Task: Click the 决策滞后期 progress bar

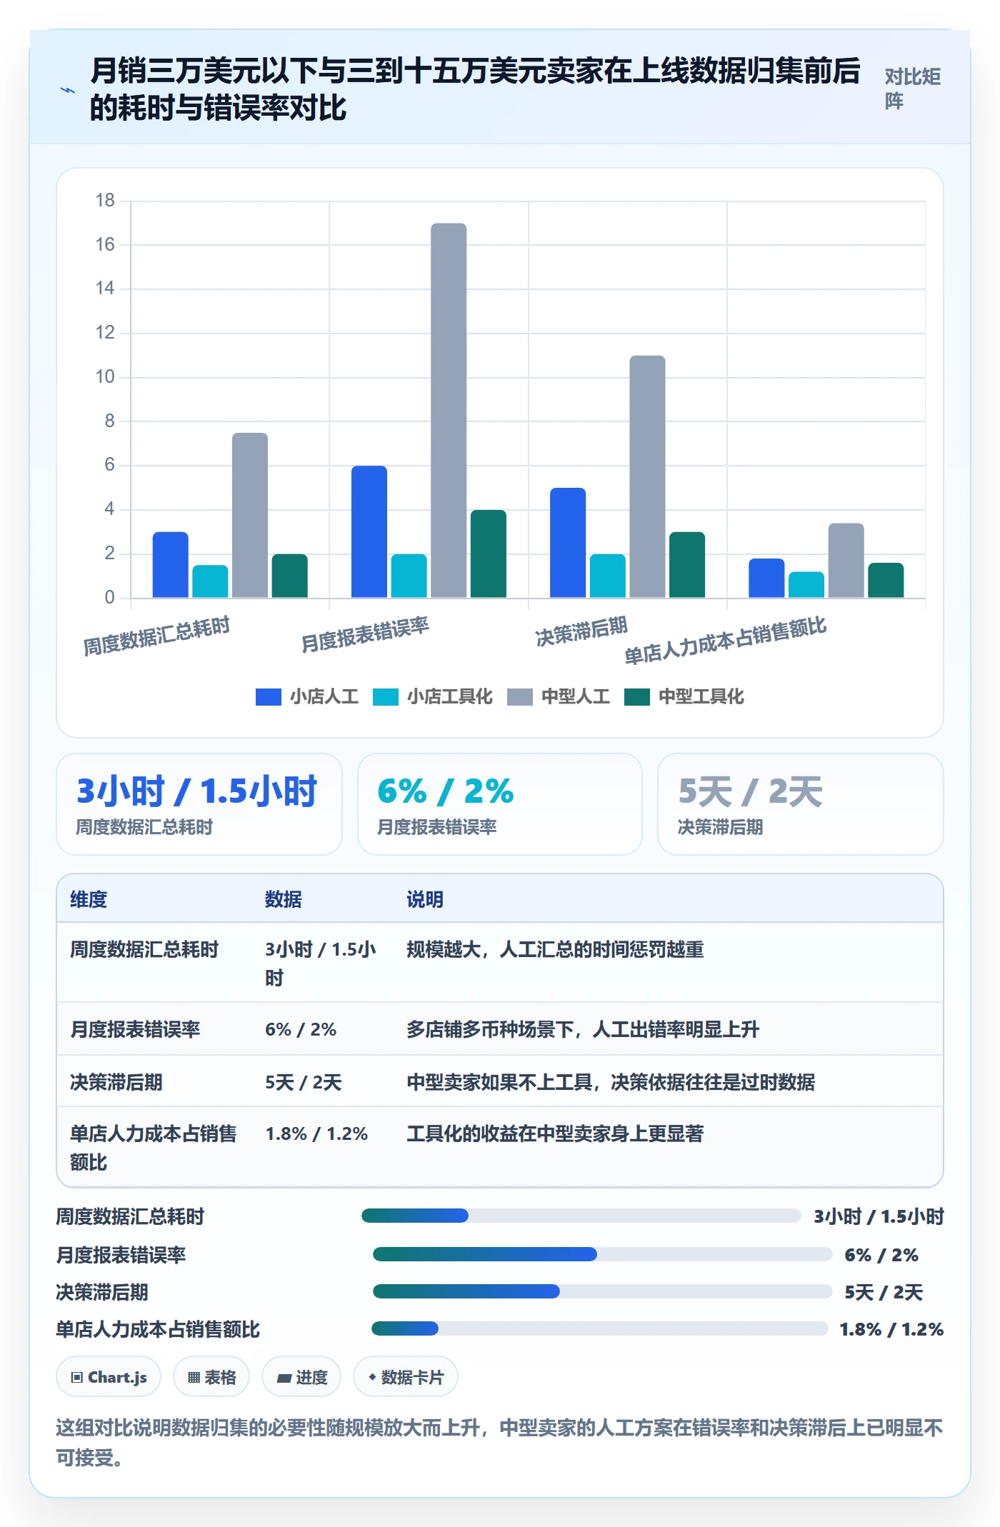Action: tap(602, 1291)
